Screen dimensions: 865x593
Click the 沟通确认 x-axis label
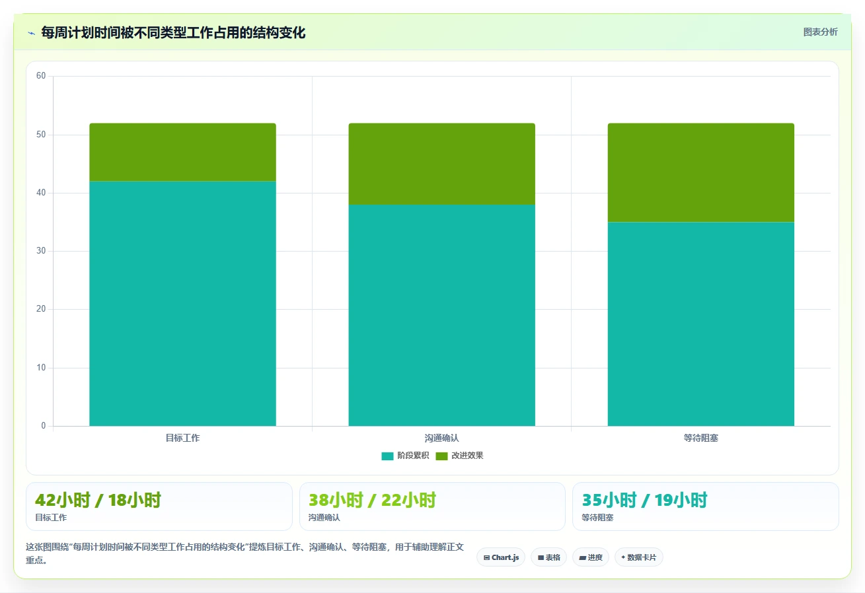point(441,438)
